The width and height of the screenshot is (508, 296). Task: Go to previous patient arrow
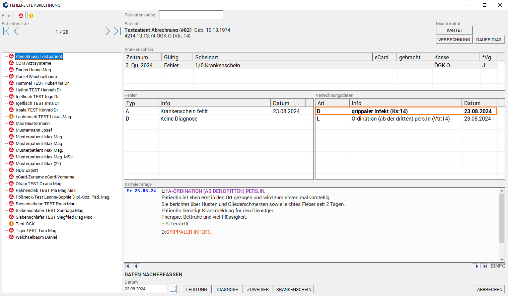coord(16,31)
